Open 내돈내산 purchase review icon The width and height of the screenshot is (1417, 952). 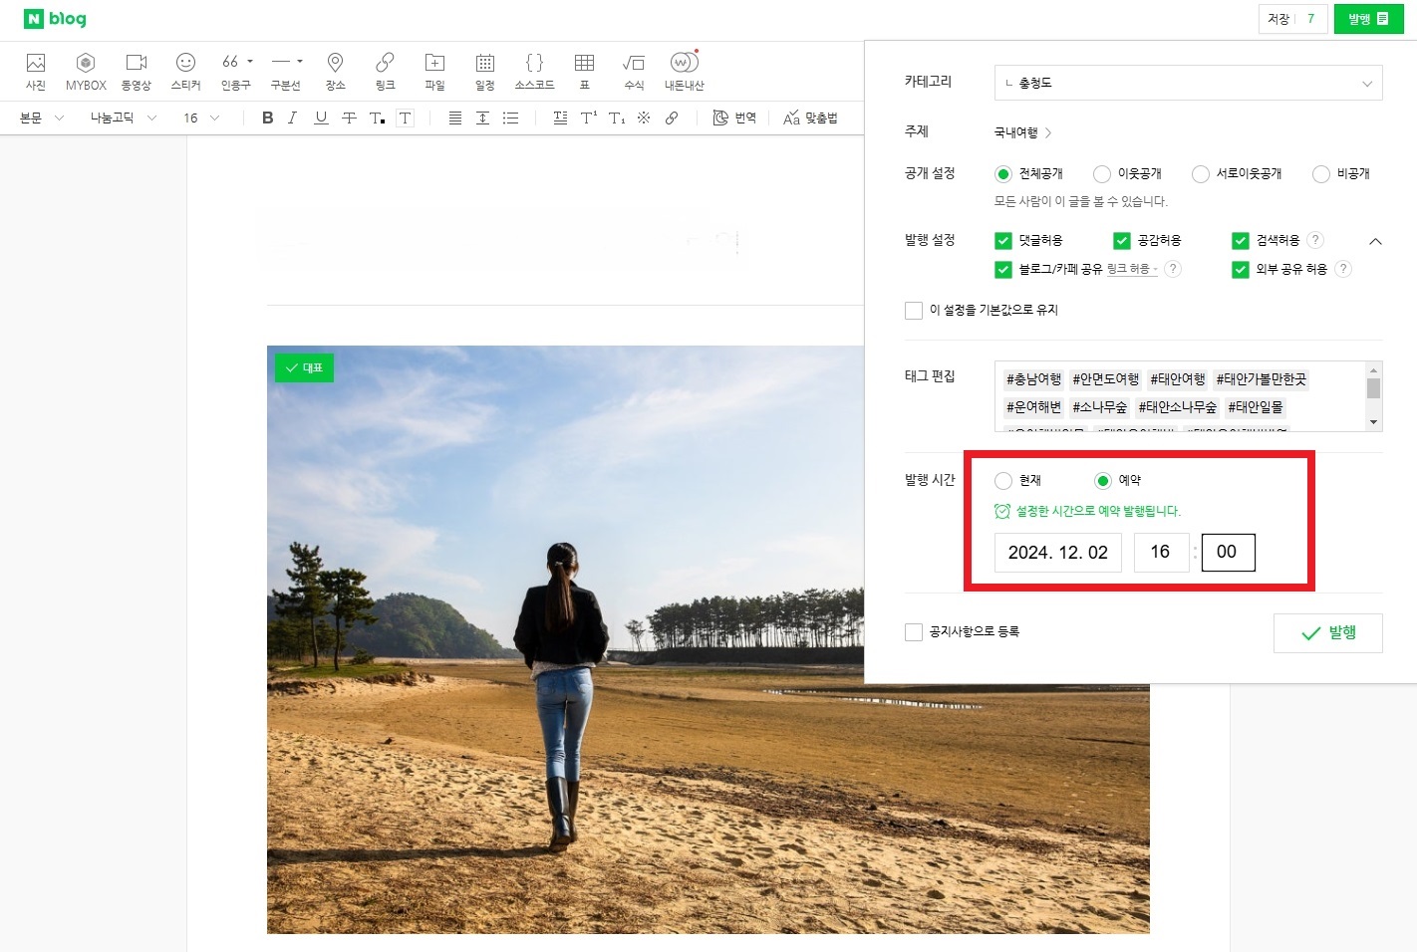[685, 71]
